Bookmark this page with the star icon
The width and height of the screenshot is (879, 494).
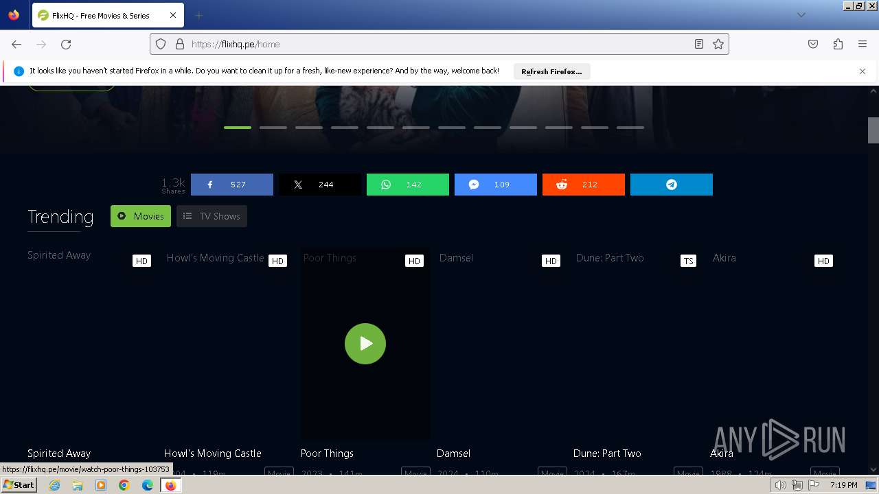[718, 44]
